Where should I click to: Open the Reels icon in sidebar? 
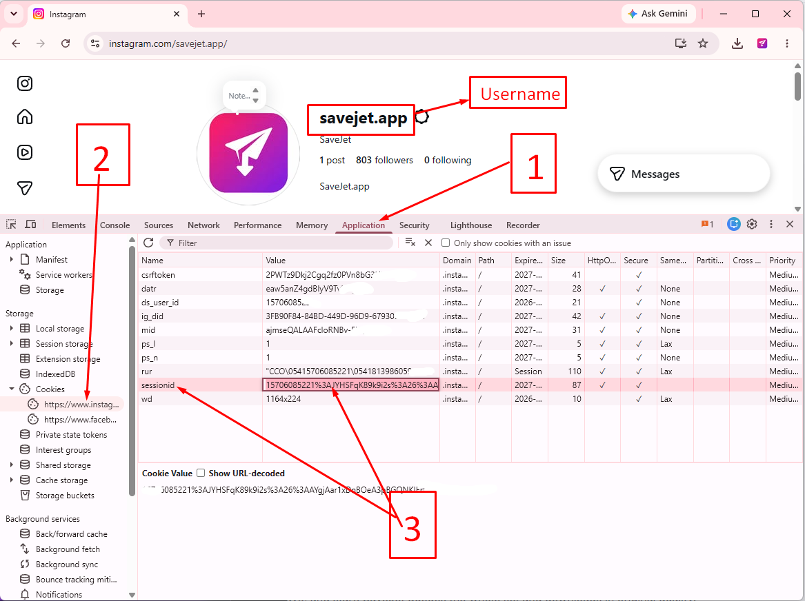click(25, 152)
